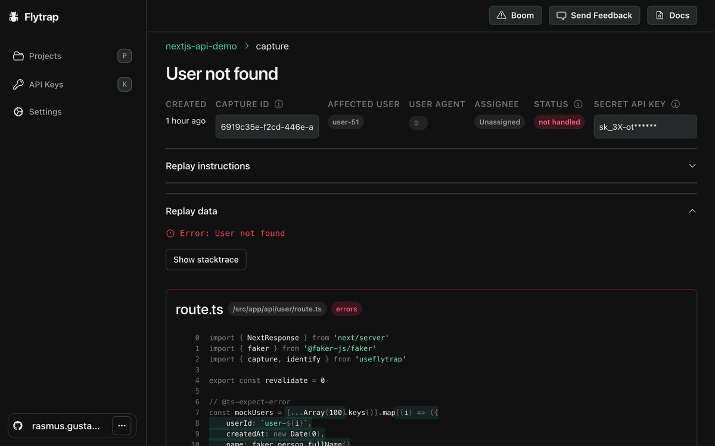The height and width of the screenshot is (446, 715).
Task: Go to API Keys in sidebar
Action: click(46, 85)
